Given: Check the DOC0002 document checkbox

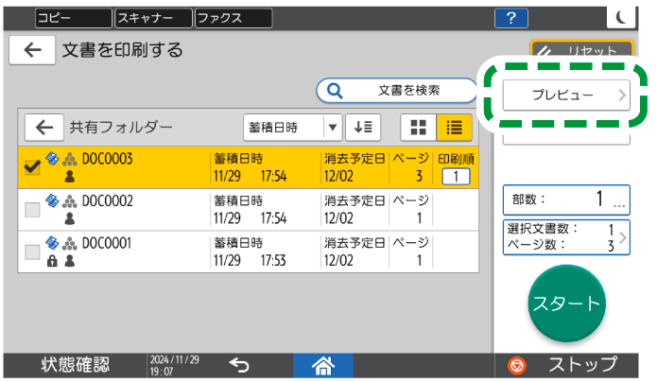Looking at the screenshot, I should click(x=32, y=210).
